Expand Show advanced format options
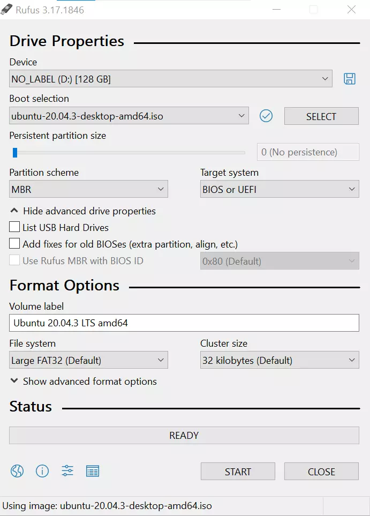Screen dimensions: 370x516 point(84,382)
